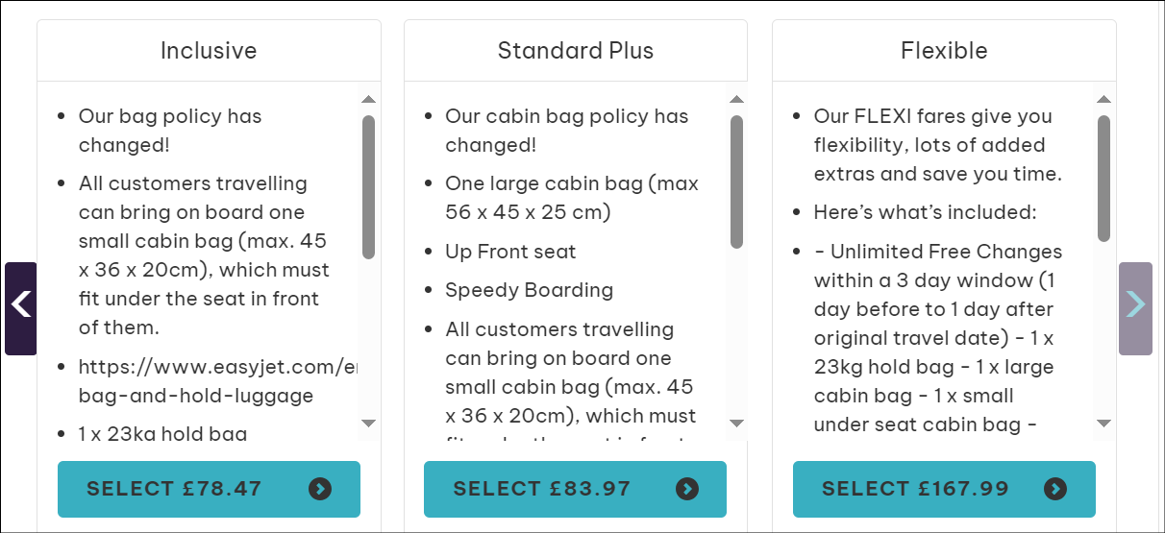Screen dimensions: 1165x533
Task: Click the previous fares left arrow
Action: 20,308
